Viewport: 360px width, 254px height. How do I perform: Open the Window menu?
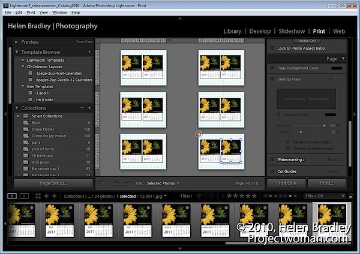pos(59,13)
